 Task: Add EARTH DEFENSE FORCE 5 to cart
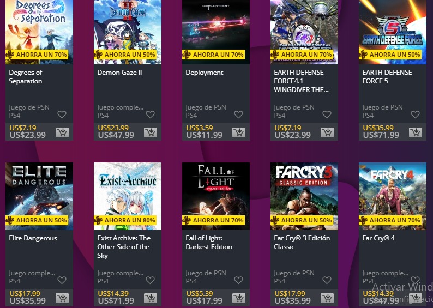point(416,132)
